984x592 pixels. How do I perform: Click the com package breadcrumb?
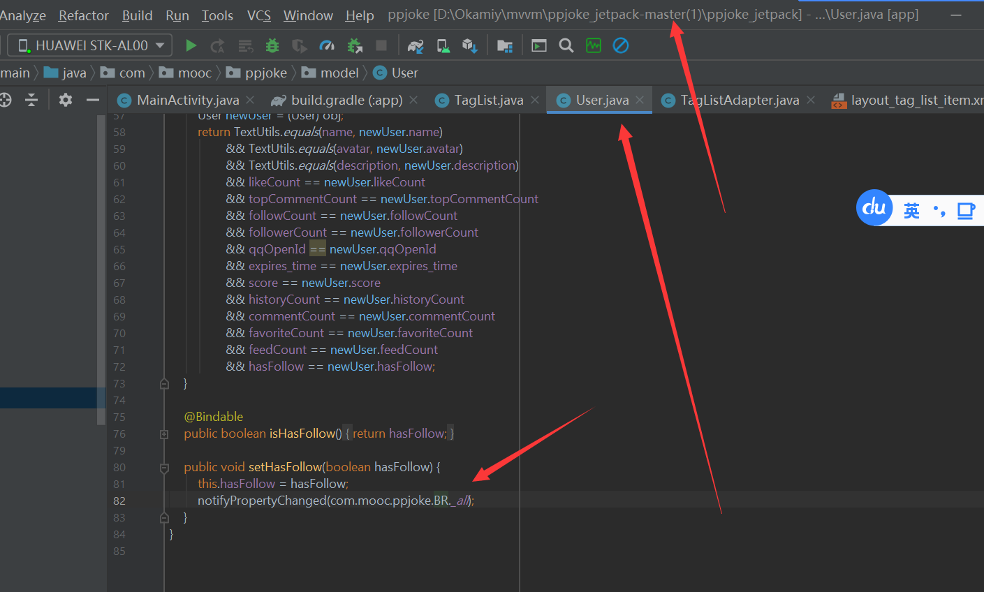pyautogui.click(x=123, y=73)
